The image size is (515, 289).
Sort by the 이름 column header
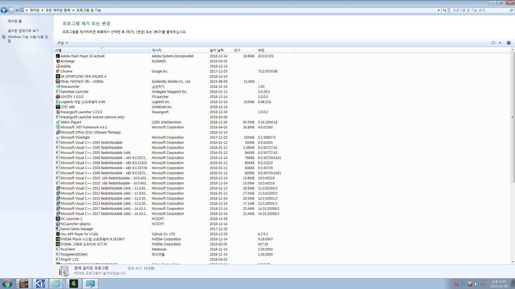[x=102, y=50]
